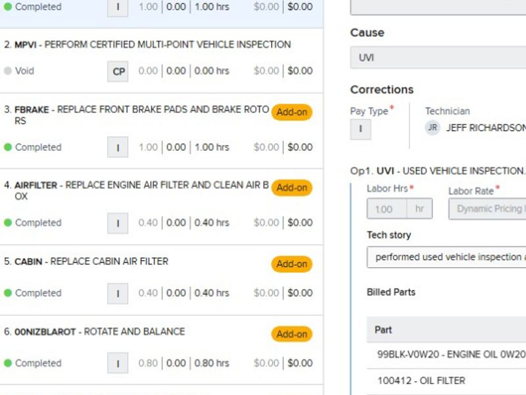Open the 00NIZBLAROT Rotate and Balance operation
This screenshot has width=526, height=395.
(99, 332)
